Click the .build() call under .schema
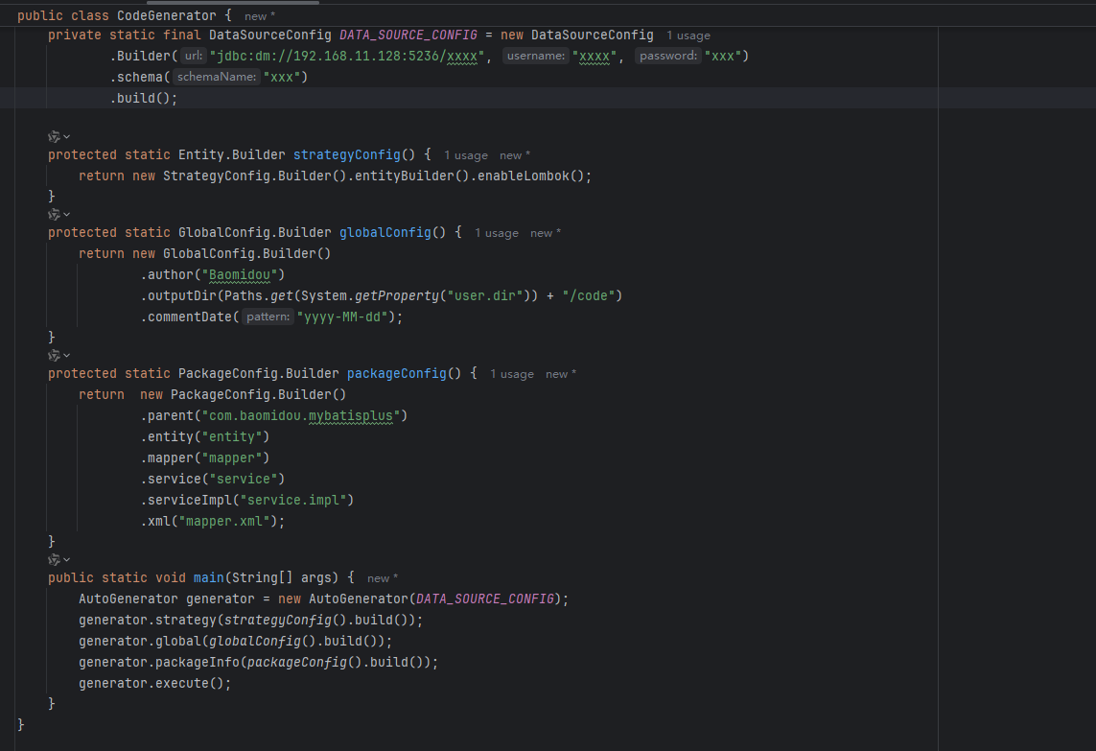 (143, 98)
